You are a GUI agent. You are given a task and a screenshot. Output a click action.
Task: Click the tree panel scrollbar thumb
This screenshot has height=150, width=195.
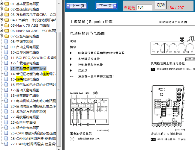click(59, 89)
